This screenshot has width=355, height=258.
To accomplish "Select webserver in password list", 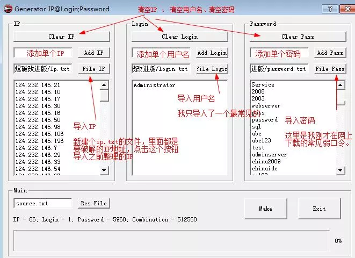I will [x=266, y=105].
